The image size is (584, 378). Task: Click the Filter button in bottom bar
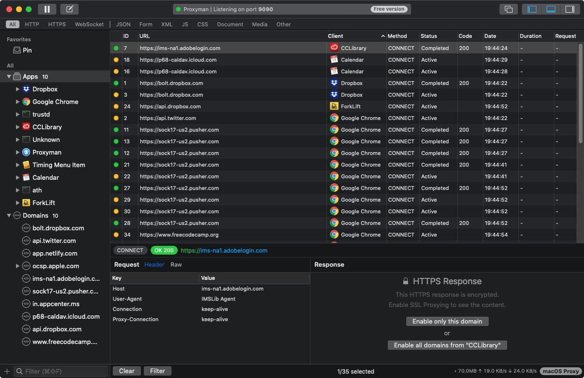pos(157,371)
